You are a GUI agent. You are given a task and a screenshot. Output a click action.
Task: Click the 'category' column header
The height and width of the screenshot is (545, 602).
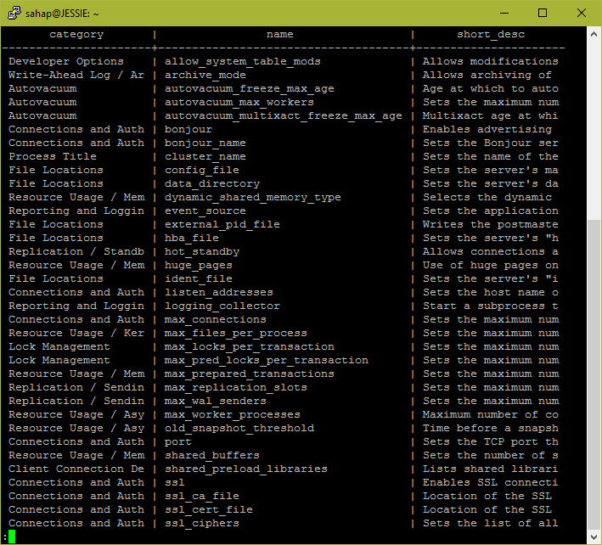[x=76, y=35]
